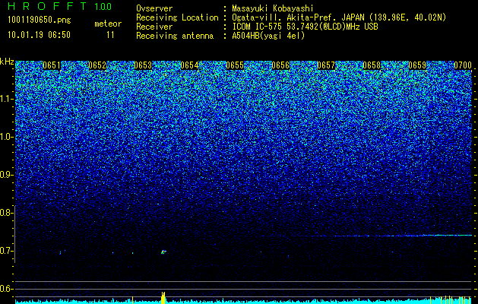Click the date stamp 10.01.19 06:50
478x304 pixels.
pyautogui.click(x=39, y=35)
